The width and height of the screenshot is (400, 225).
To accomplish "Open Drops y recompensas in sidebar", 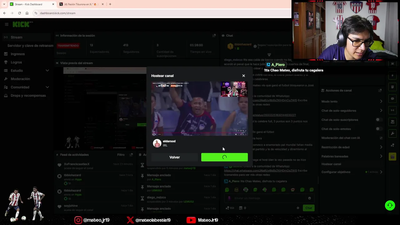I will (28, 96).
